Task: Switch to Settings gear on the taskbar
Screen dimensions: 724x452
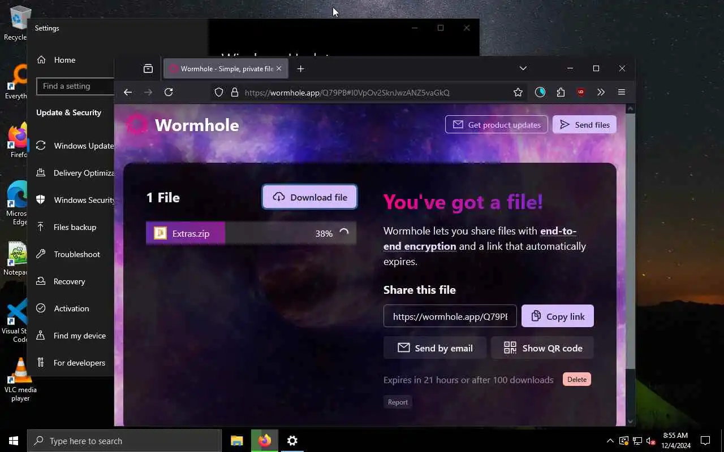Action: 292,441
